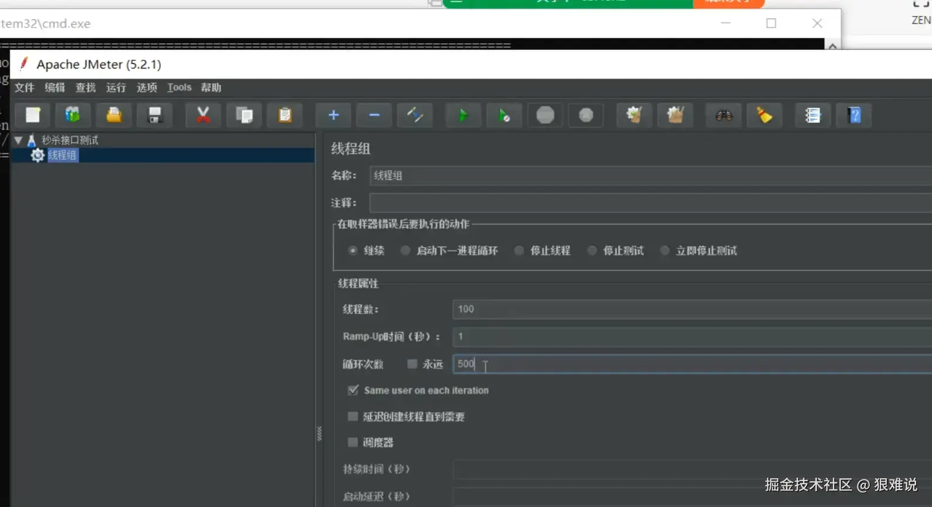Uncheck Same user on each iteration
The height and width of the screenshot is (507, 932).
(x=353, y=390)
